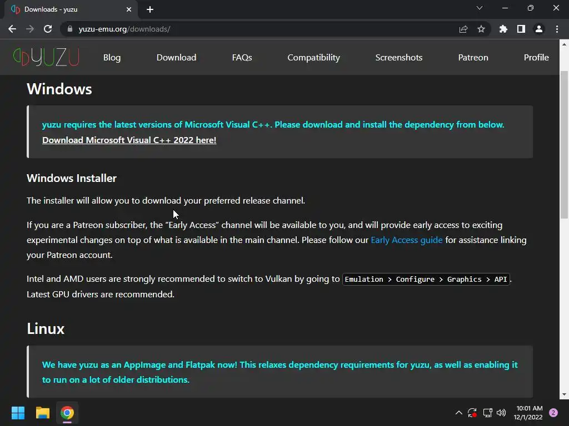Open the Chrome extensions puzzle icon

tap(503, 29)
